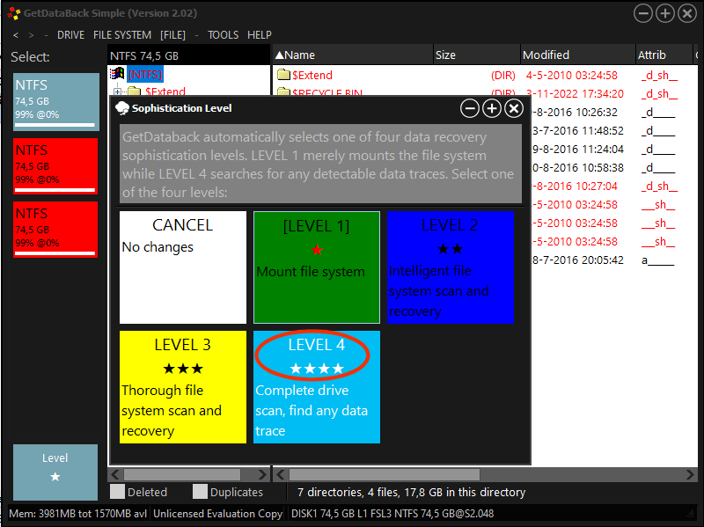Sort by the Modified column header
The image size is (704, 527).
(x=578, y=55)
